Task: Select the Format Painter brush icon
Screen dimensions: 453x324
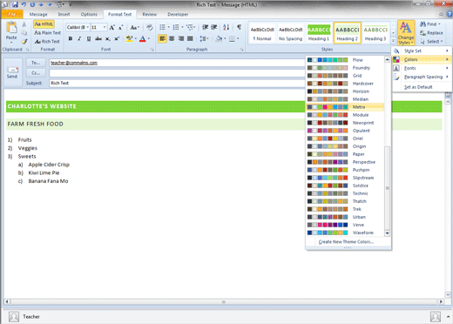Action: coord(24,42)
